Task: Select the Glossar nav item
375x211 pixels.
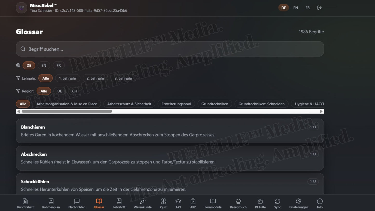Action: coord(99,203)
